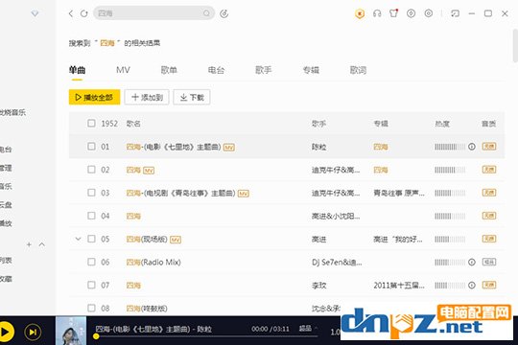Open artist 高进 in row 05

click(318, 239)
